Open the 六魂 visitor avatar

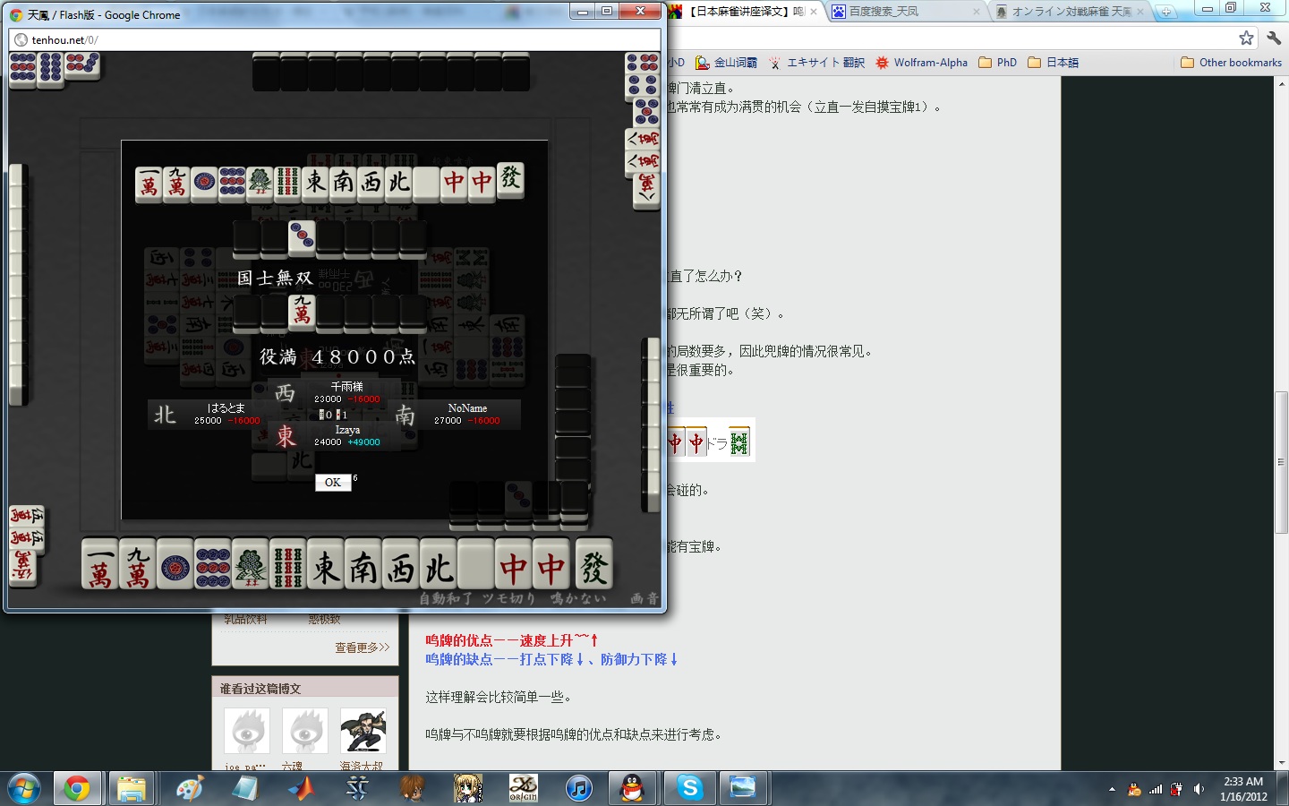304,731
